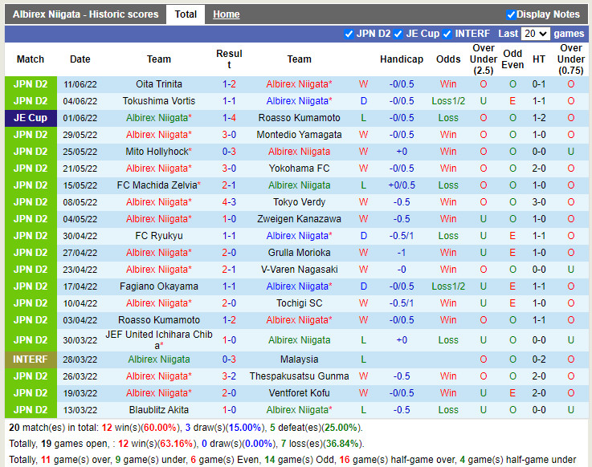Open JEF United Ichihara Chiba link

(x=159, y=339)
